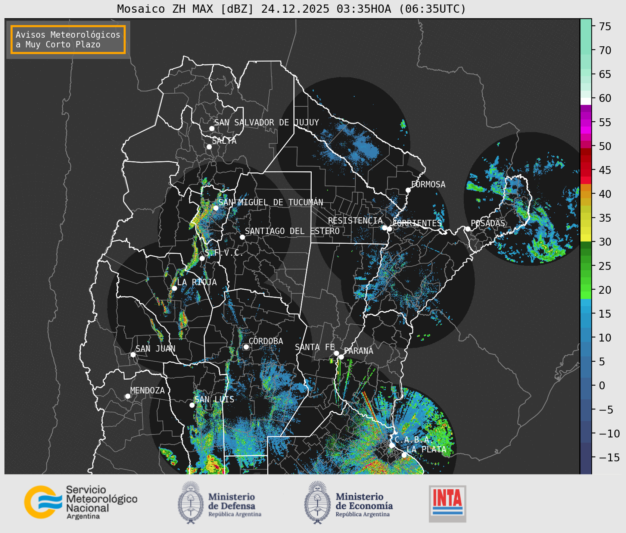Click the Formosa city marker
This screenshot has width=626, height=533.
pos(408,190)
